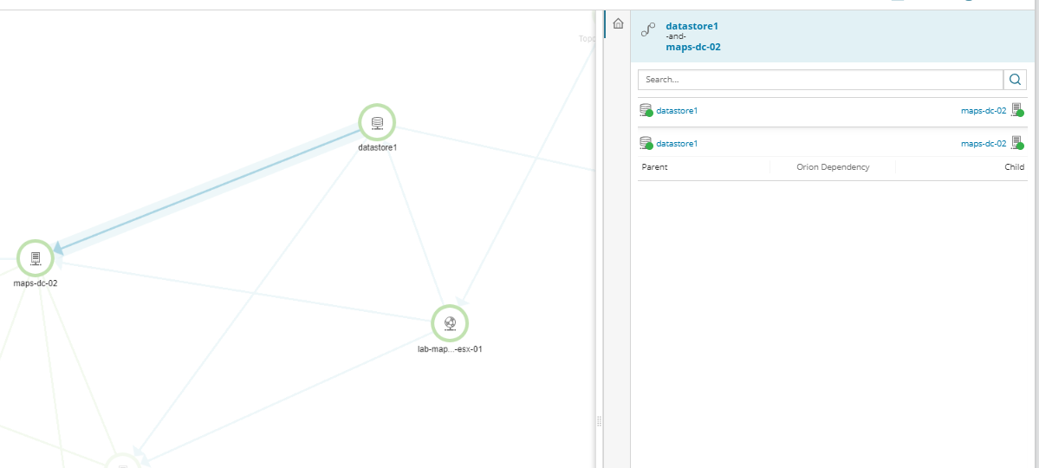Collapse the expanded connection row above the Parent header
1039x468 pixels.
tap(832, 143)
